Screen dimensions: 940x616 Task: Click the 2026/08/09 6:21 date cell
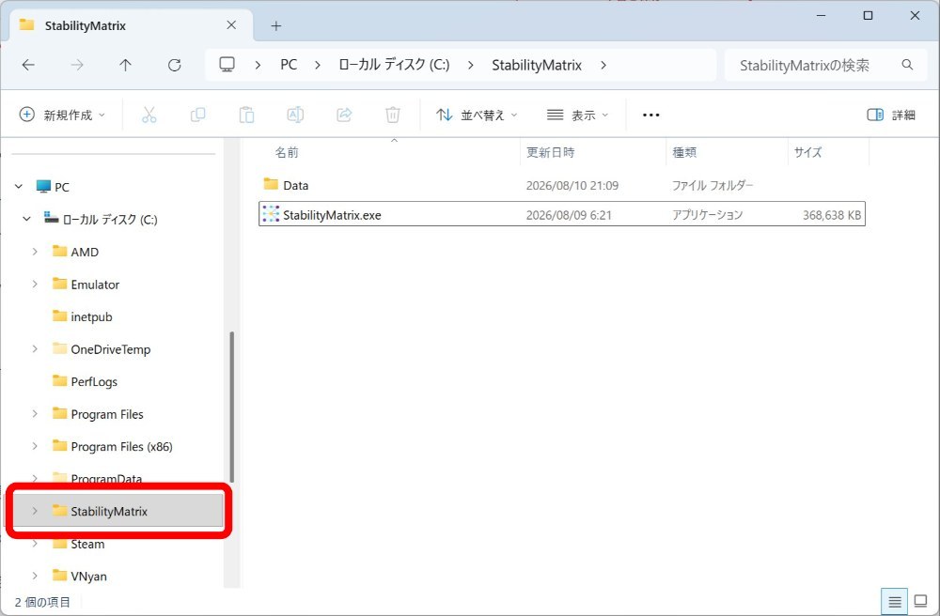click(569, 215)
